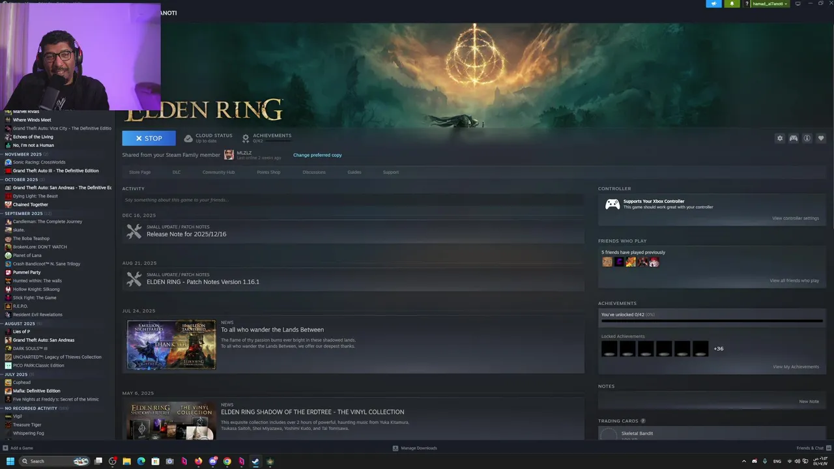Open Microsoft Edge from the taskbar
834x469 pixels.
coord(141,461)
